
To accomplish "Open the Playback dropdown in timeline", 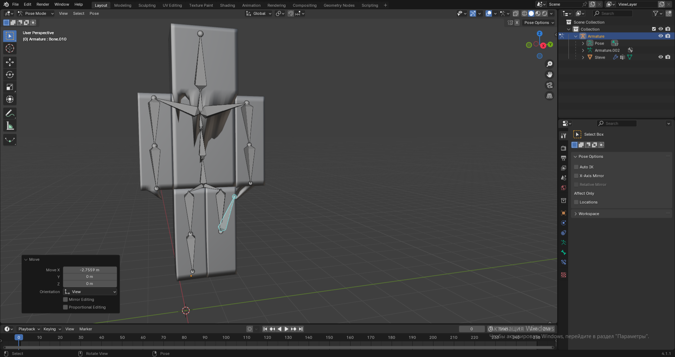I will coord(29,329).
